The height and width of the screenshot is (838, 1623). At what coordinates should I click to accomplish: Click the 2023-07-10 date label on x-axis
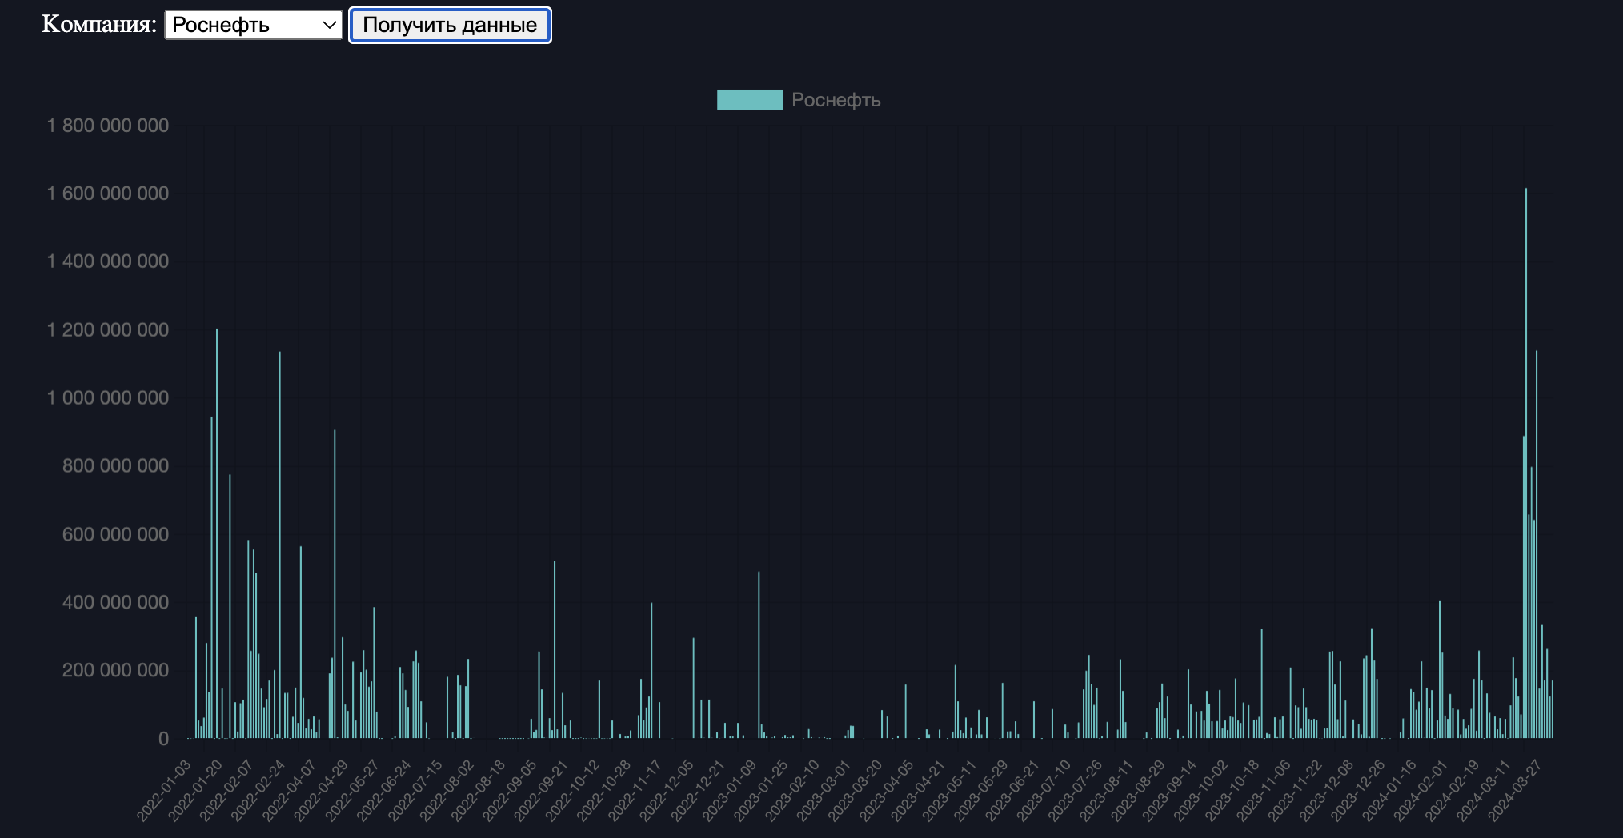point(1045,789)
